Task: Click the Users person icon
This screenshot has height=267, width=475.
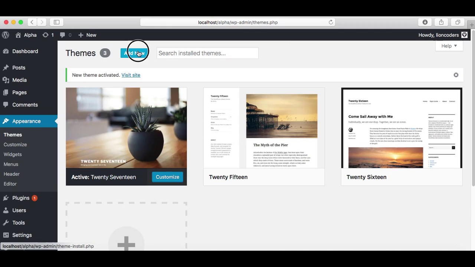Action: (6, 210)
